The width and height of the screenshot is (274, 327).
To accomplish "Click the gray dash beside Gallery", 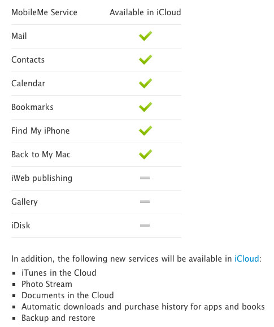I will (145, 201).
